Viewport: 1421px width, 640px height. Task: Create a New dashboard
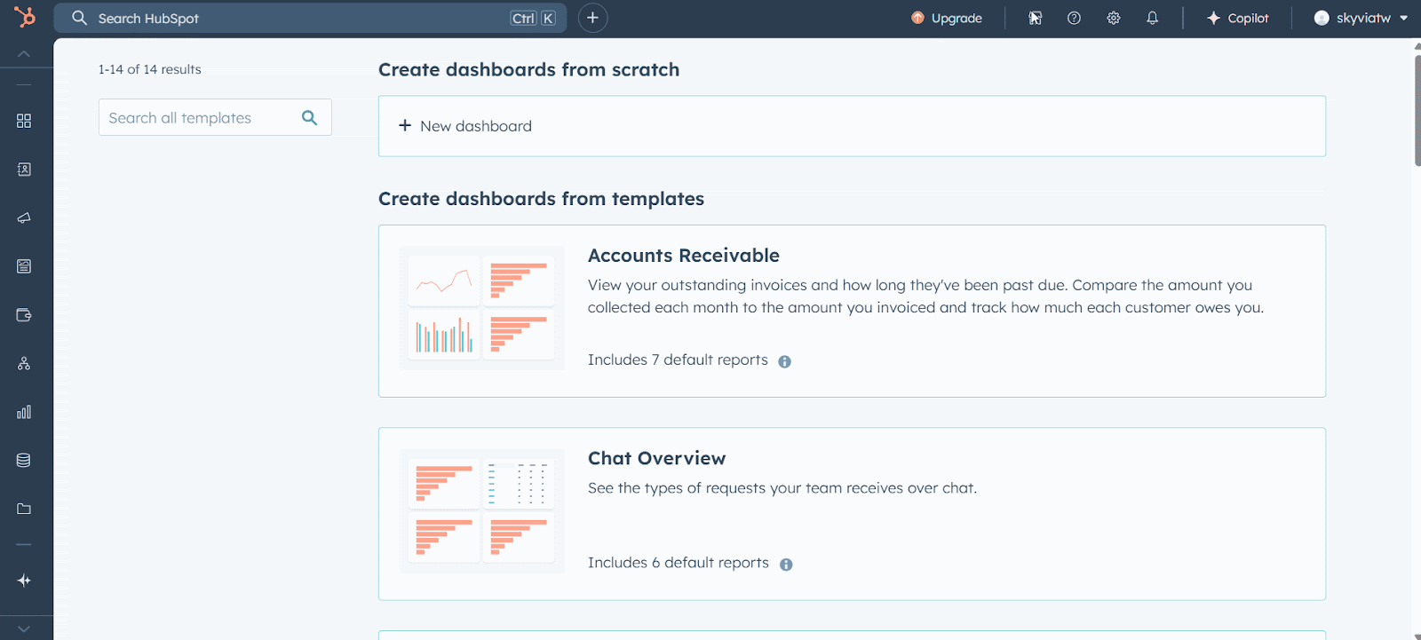click(476, 125)
